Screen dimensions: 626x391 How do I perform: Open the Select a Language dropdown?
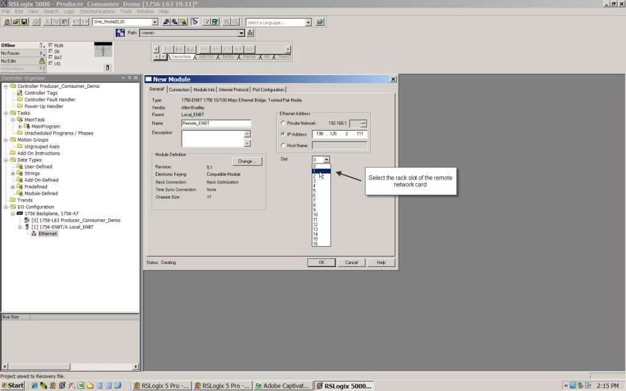coord(308,23)
